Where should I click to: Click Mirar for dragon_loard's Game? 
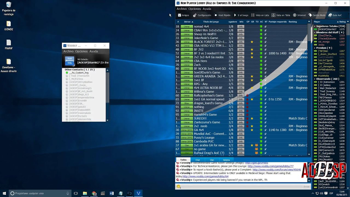pyautogui.click(x=187, y=103)
